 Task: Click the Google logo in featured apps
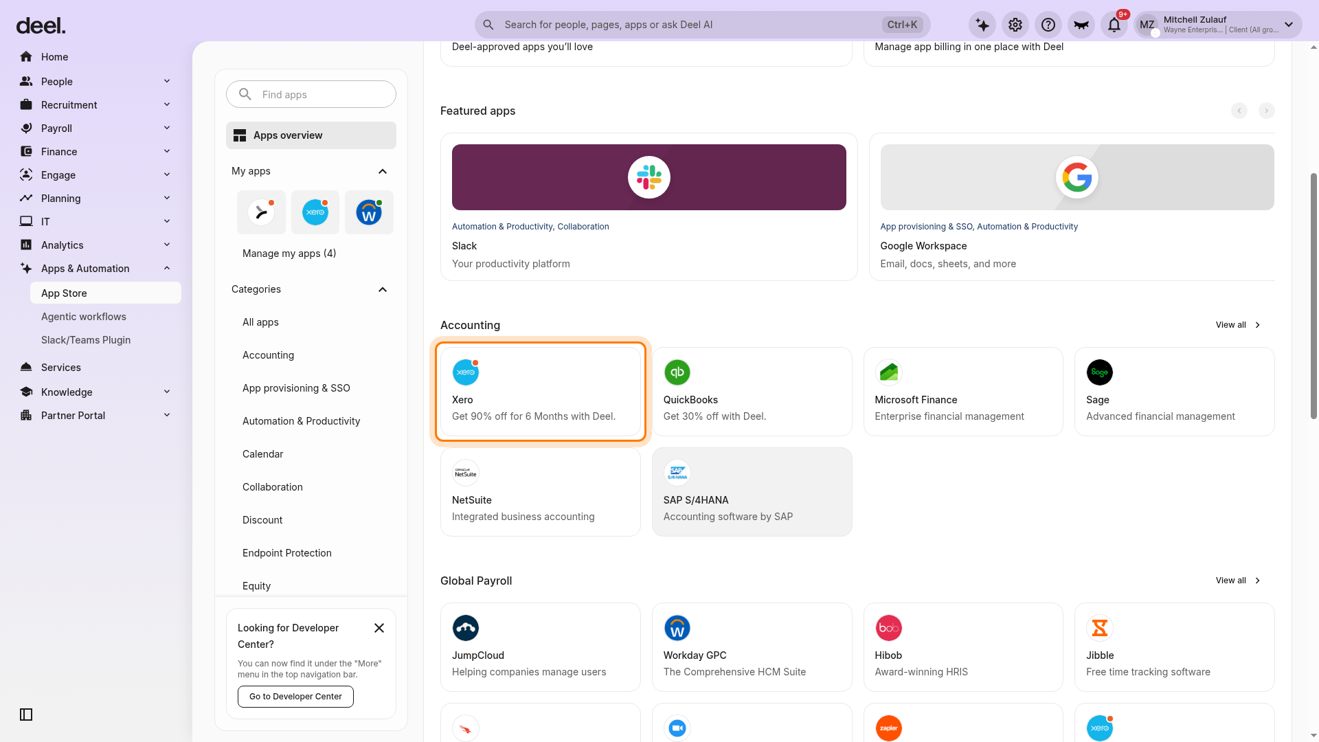[1077, 177]
